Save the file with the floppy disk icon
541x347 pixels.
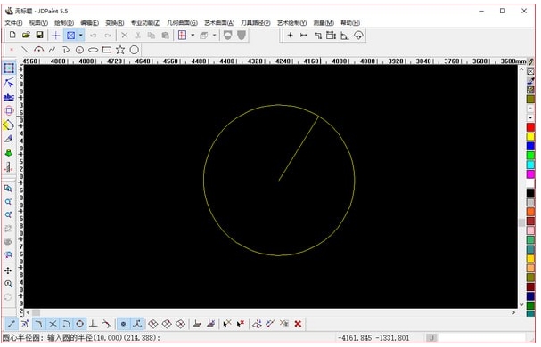[x=40, y=35]
